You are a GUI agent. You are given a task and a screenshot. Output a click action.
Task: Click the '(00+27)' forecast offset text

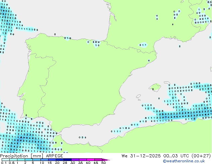pyautogui.click(x=201, y=156)
